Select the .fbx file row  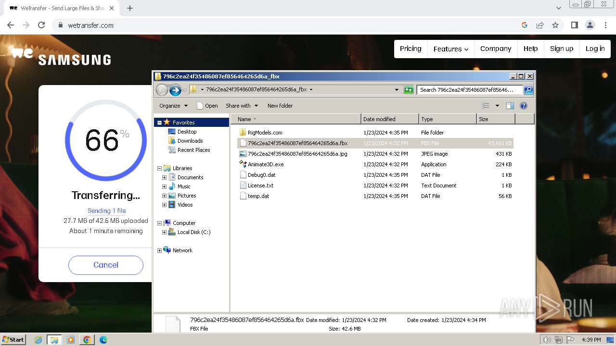point(375,143)
